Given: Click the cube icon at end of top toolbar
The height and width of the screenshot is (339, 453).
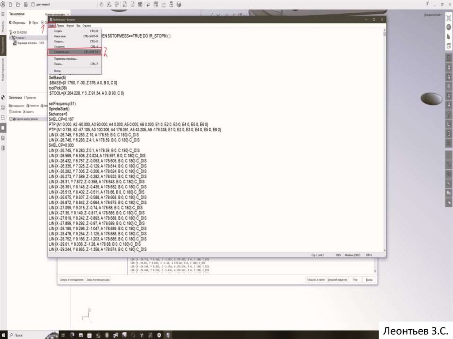Looking at the screenshot, I should click(179, 4).
